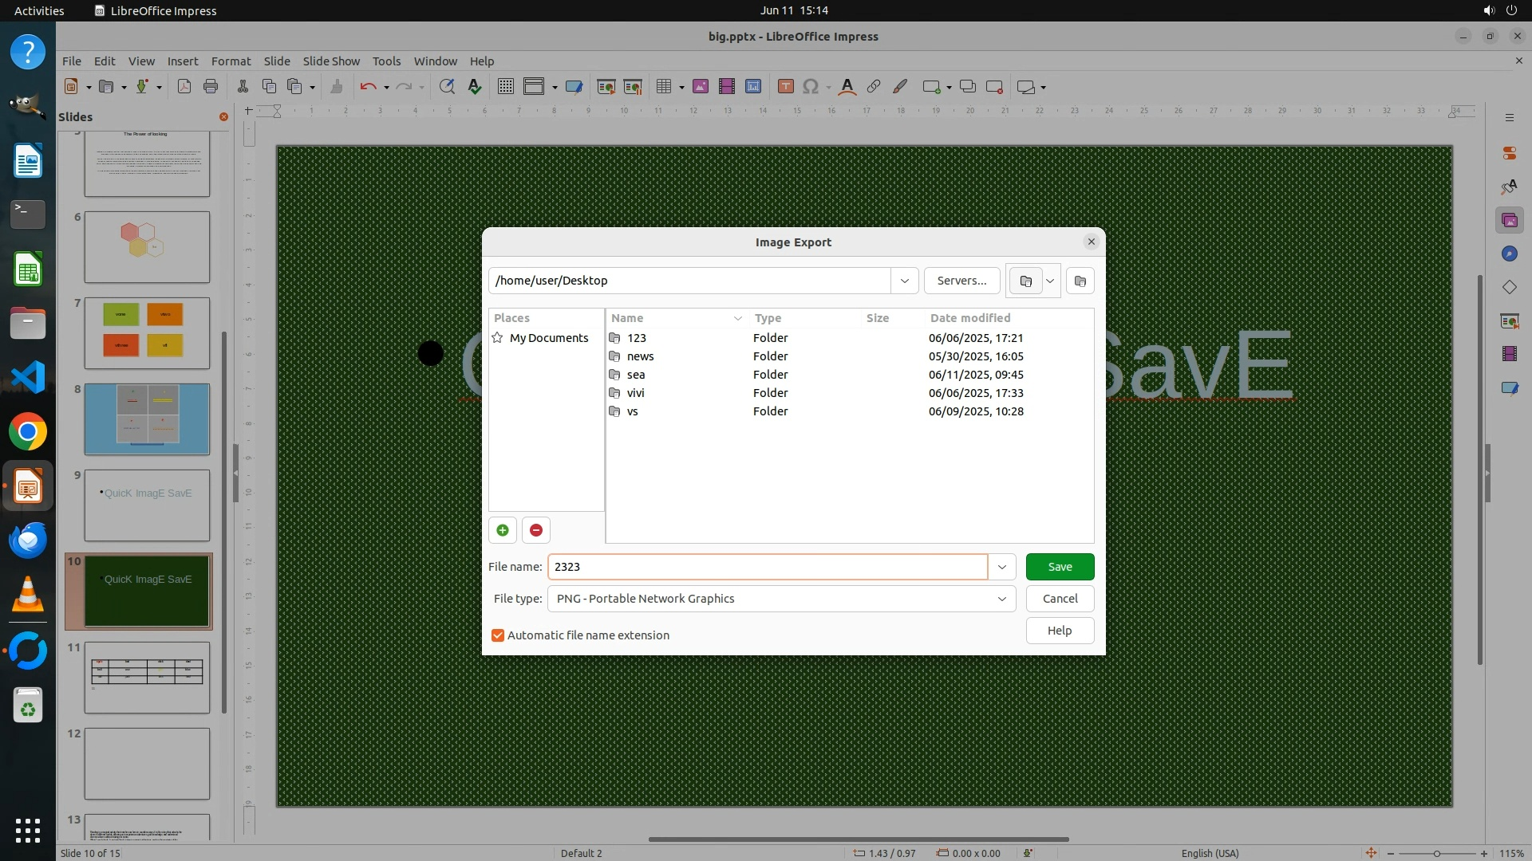Screen dimensions: 1532x861
Task: Click the Print icon in the toolbar
Action: coord(211,87)
